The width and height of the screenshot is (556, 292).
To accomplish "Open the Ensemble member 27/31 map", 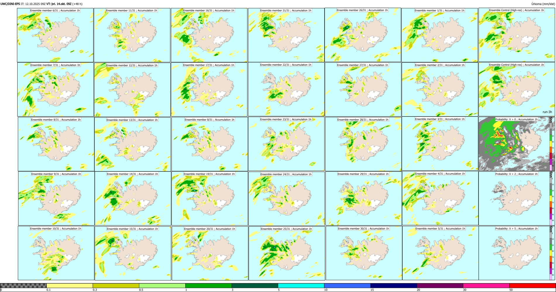I will click(363, 89).
